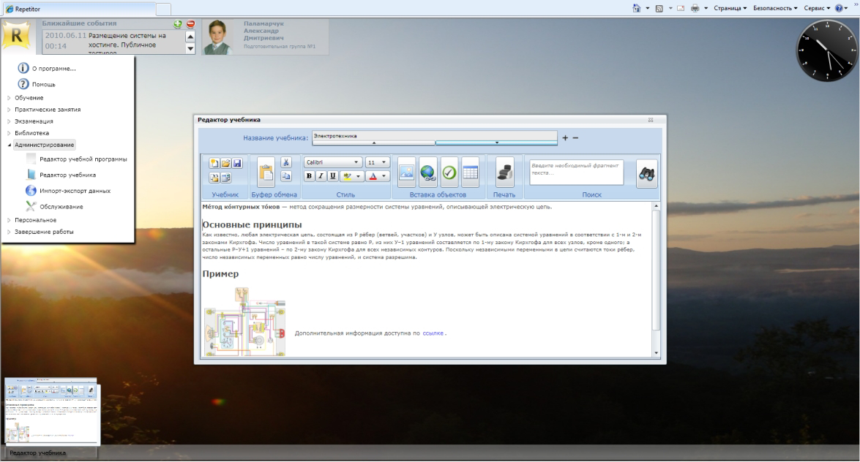
Task: Cut selection with the scissors icon
Action: pyautogui.click(x=285, y=162)
